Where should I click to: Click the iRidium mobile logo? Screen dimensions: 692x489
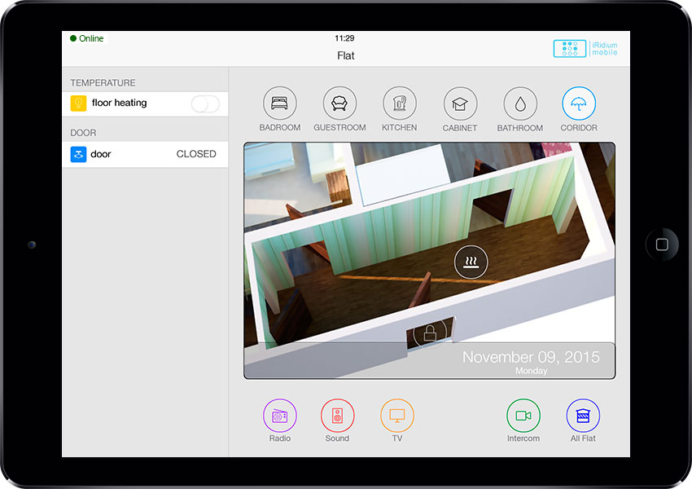click(585, 49)
